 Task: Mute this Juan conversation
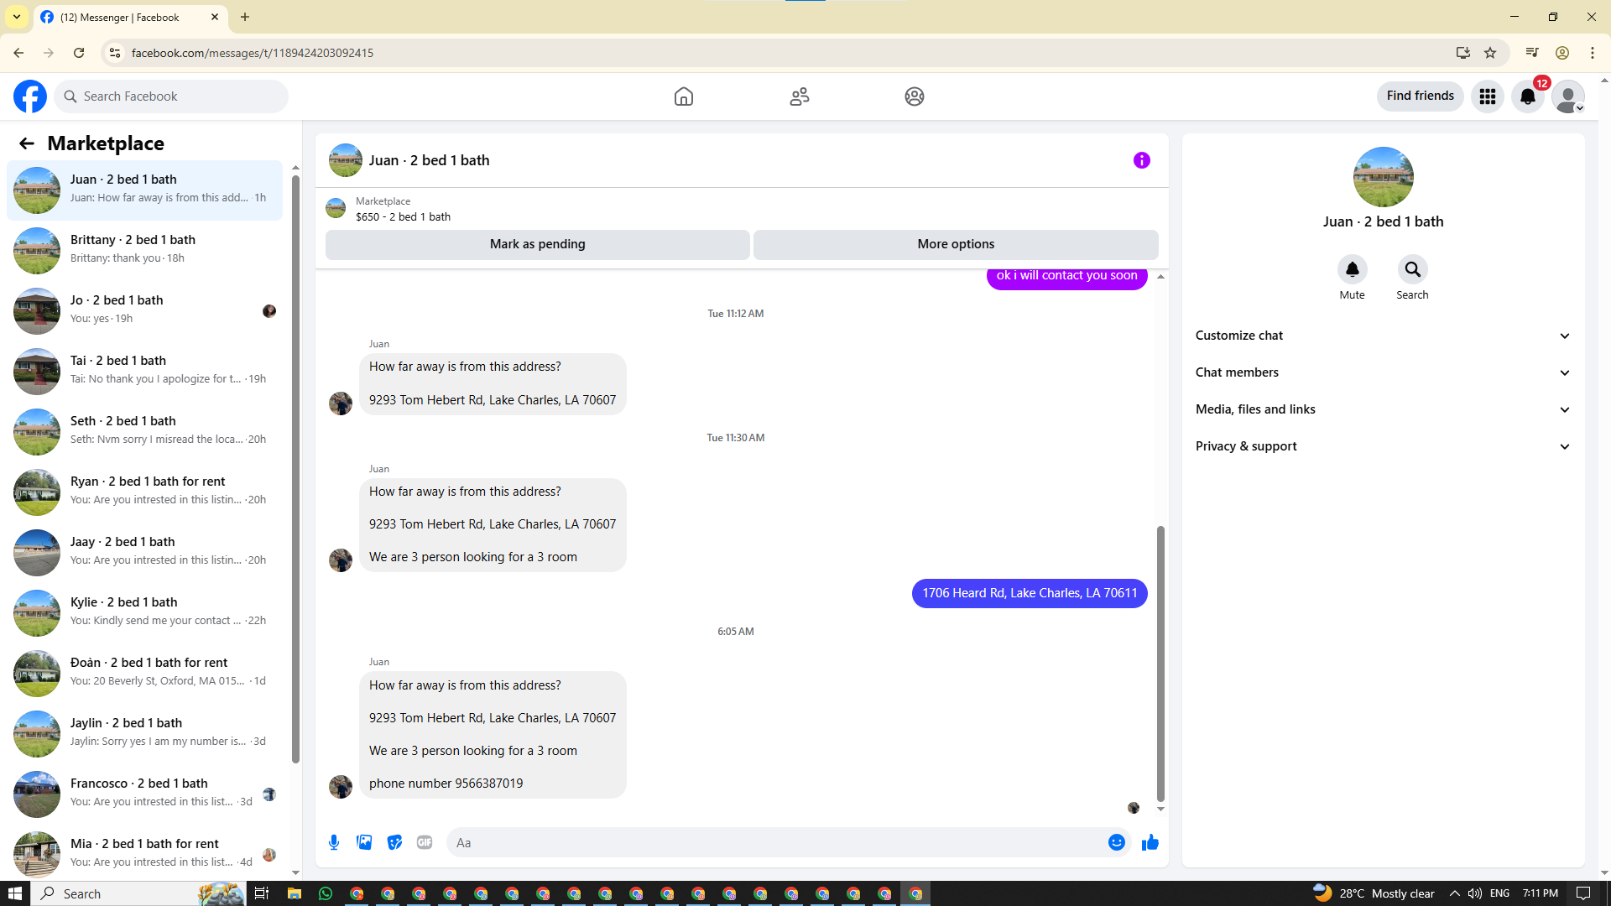1352,270
